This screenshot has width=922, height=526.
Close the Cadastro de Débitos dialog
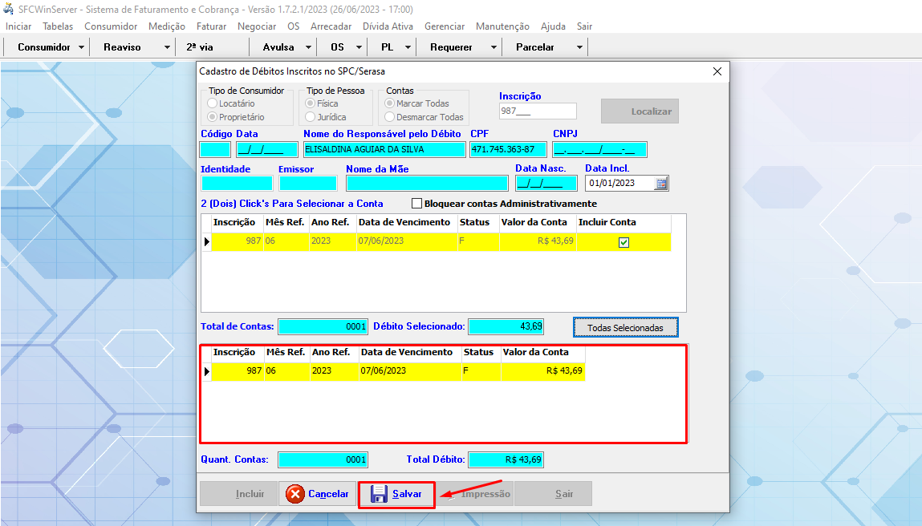coord(717,71)
